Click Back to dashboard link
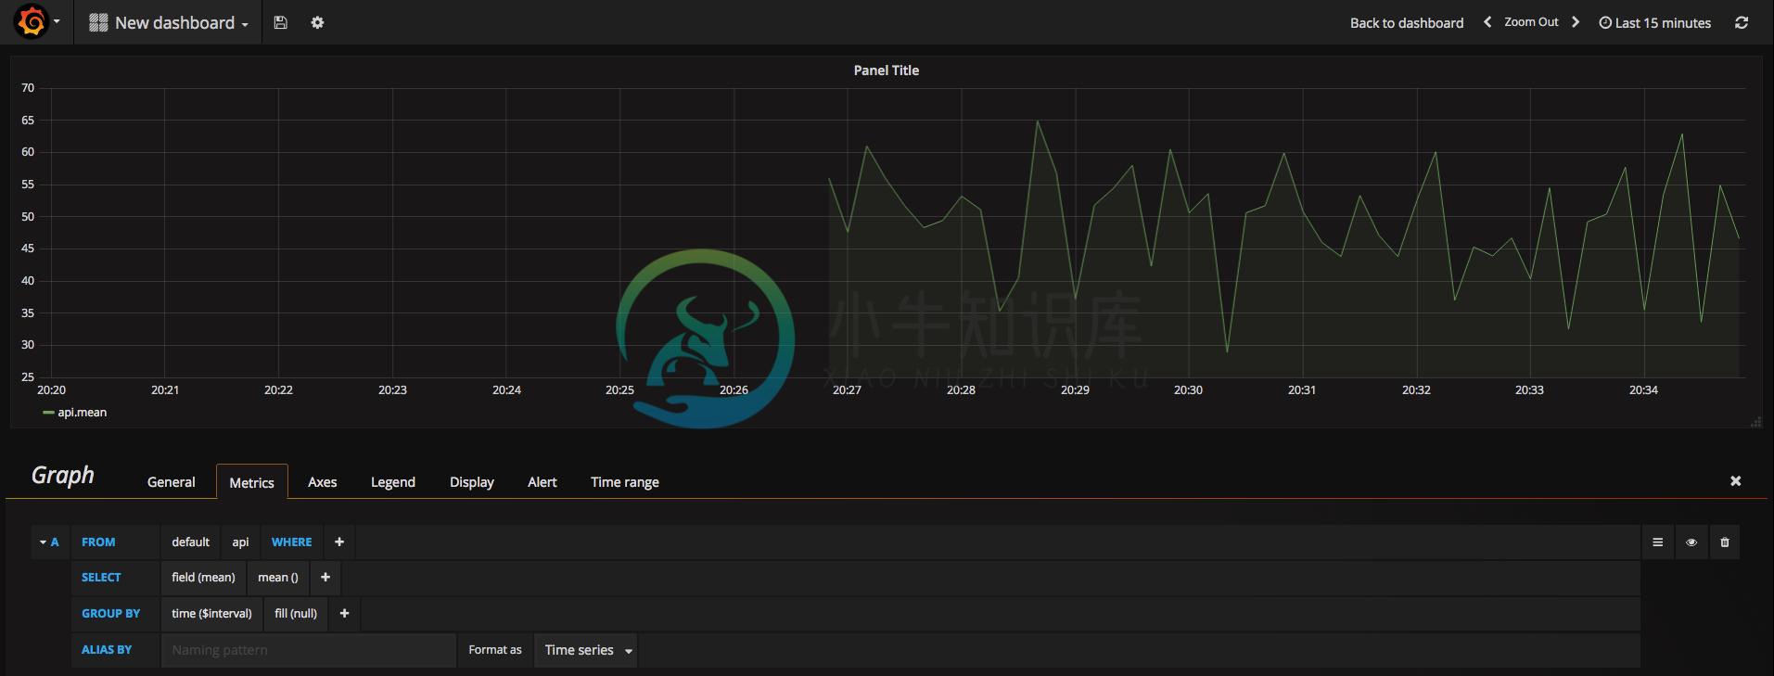 [1406, 23]
